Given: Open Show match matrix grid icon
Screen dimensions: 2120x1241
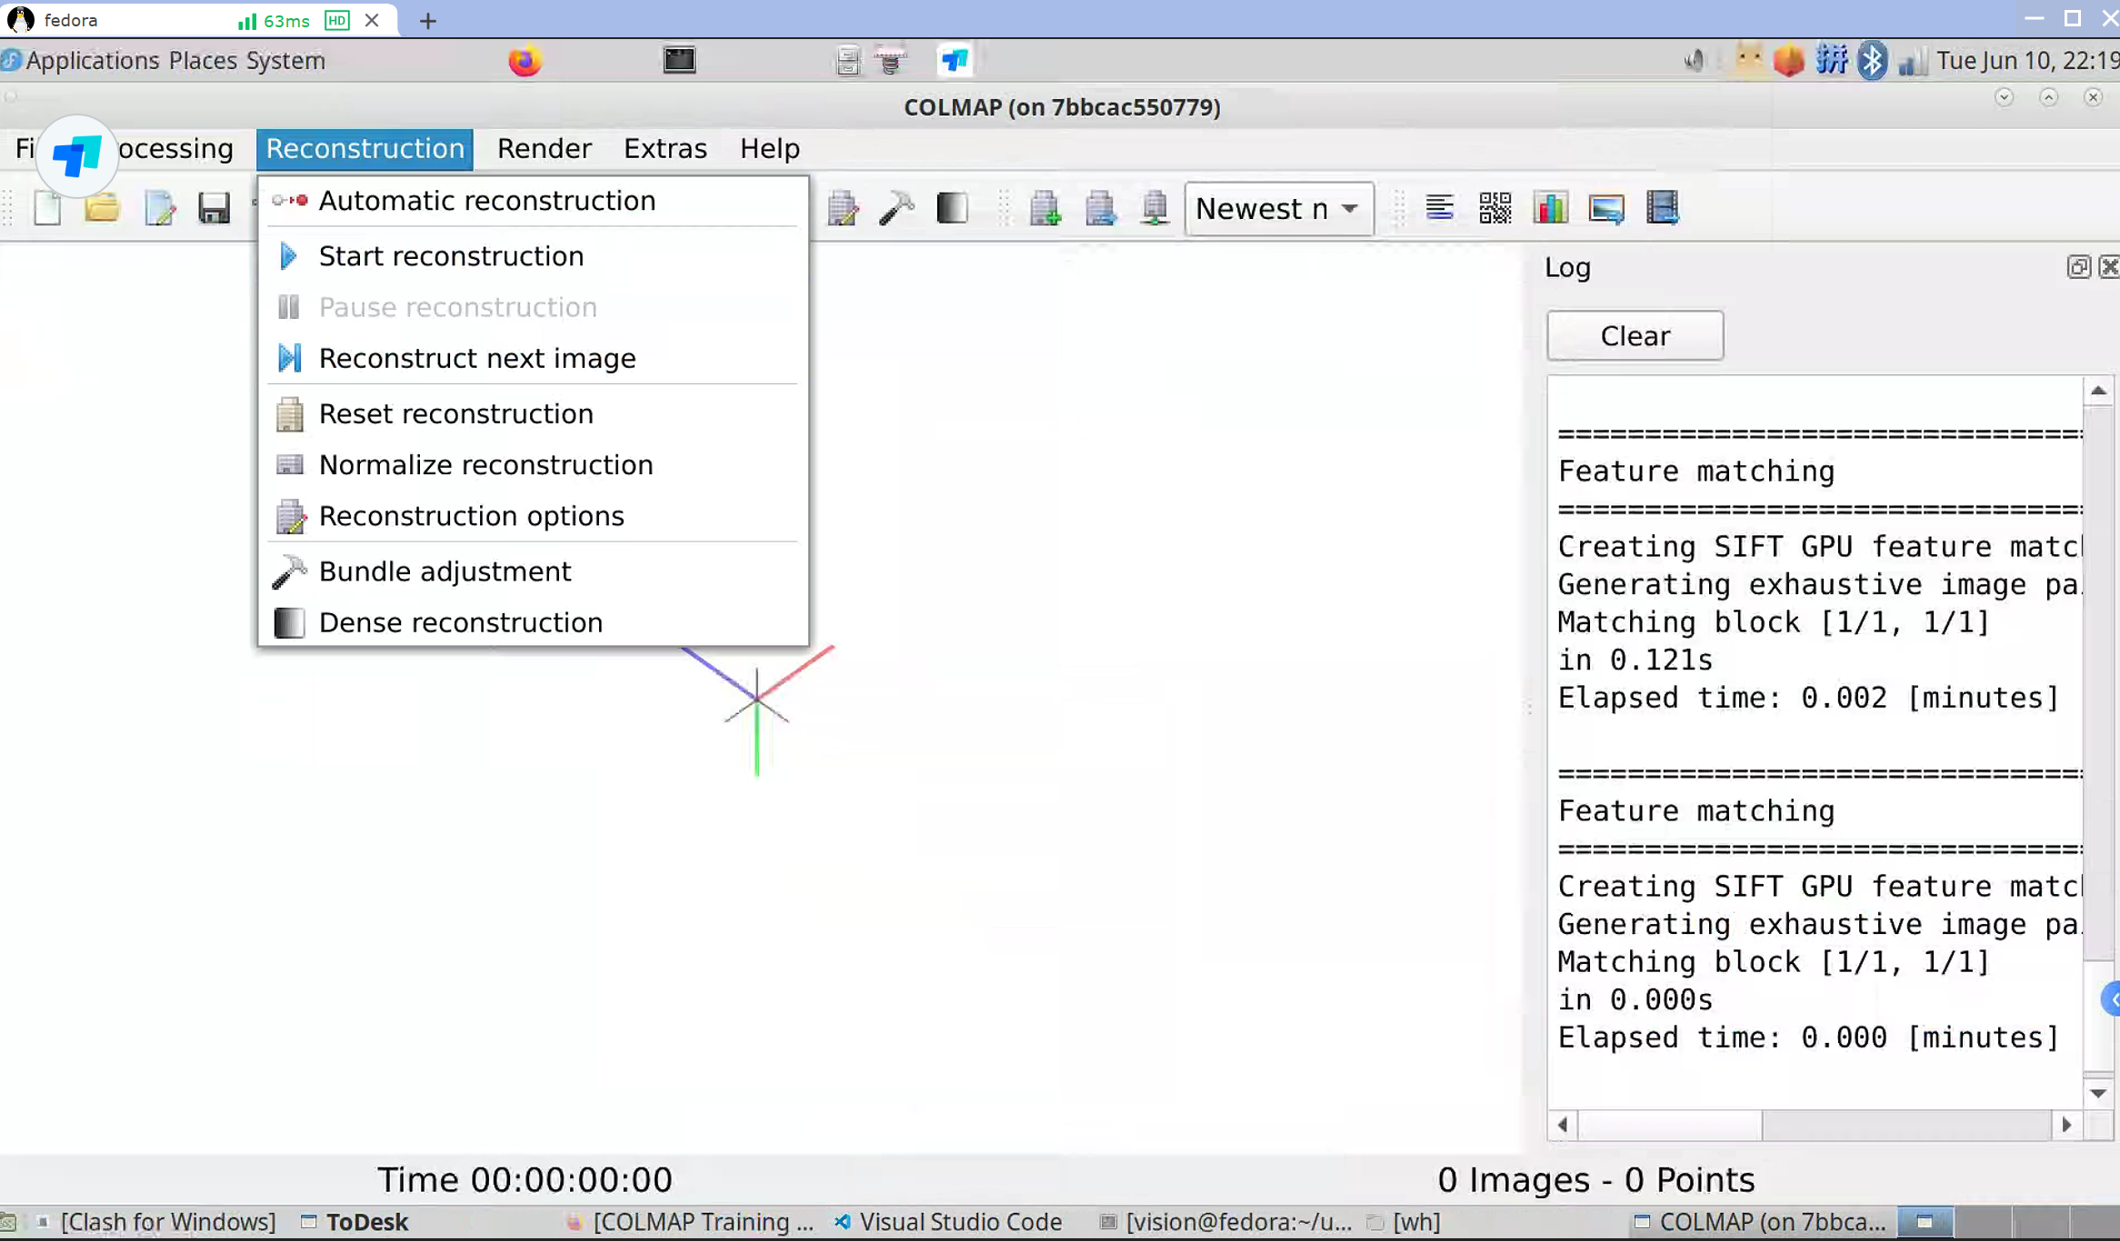Looking at the screenshot, I should click(x=1495, y=209).
